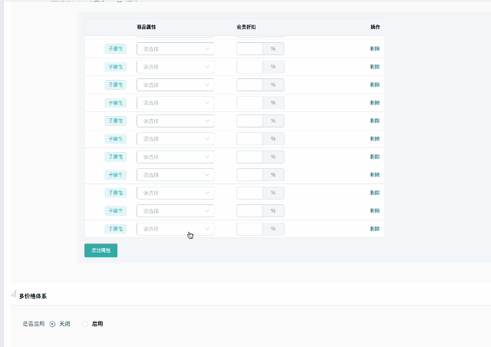Click the 添加属性 button
Image resolution: width=491 pixels, height=347 pixels.
click(x=101, y=250)
